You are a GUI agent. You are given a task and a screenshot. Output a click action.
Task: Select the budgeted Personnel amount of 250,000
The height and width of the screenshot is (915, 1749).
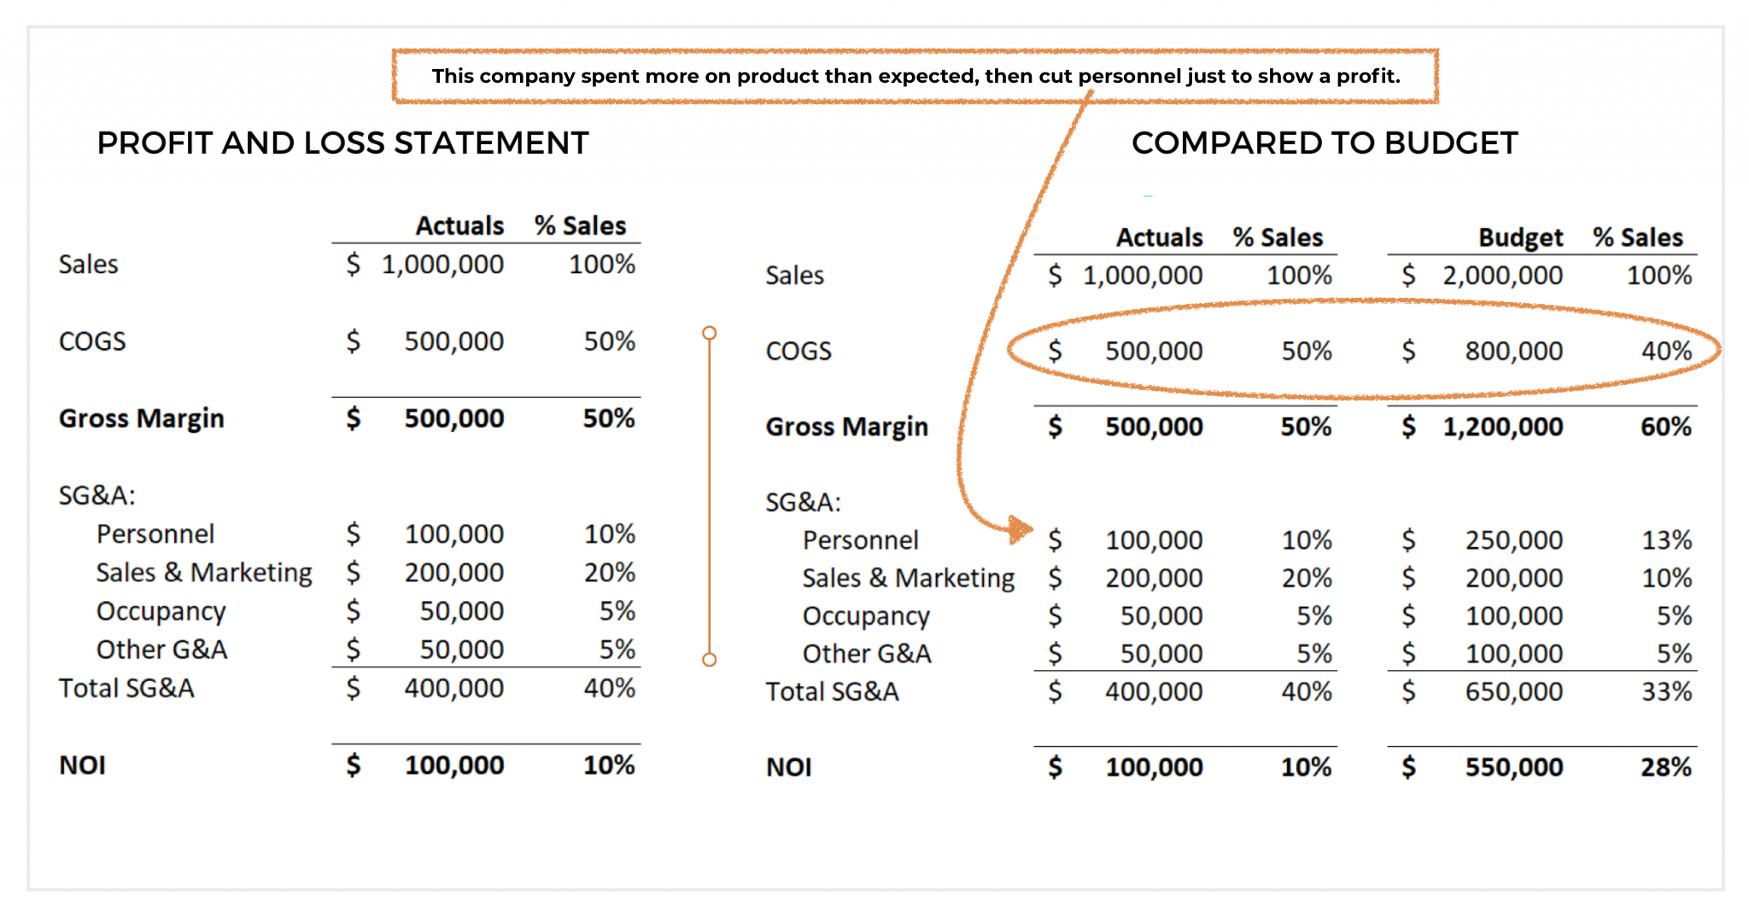[1513, 540]
